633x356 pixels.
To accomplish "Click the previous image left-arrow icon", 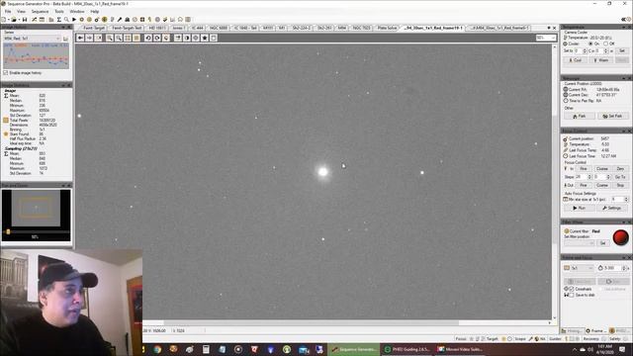I will point(80,38).
